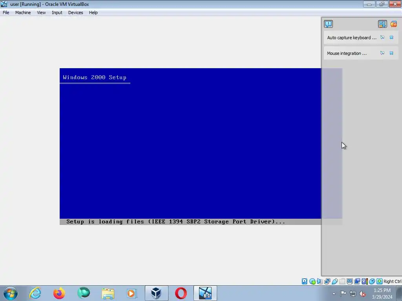Viewport: 402px width, 301px height.
Task: Click the keyboard capture arrow indicator
Action: pos(380,281)
